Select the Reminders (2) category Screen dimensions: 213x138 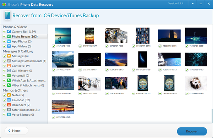tap(21, 105)
